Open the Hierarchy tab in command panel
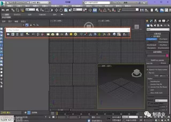Screen dimensions: 171x122 tap(155, 21)
